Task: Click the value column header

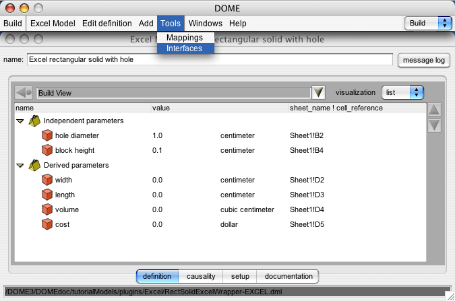Action: [220, 108]
